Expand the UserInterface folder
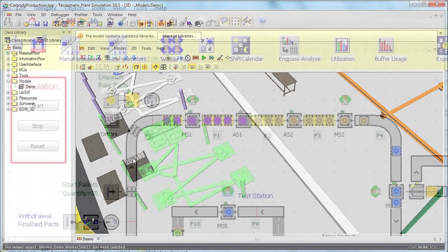The height and width of the screenshot is (252, 448). tap(8, 64)
